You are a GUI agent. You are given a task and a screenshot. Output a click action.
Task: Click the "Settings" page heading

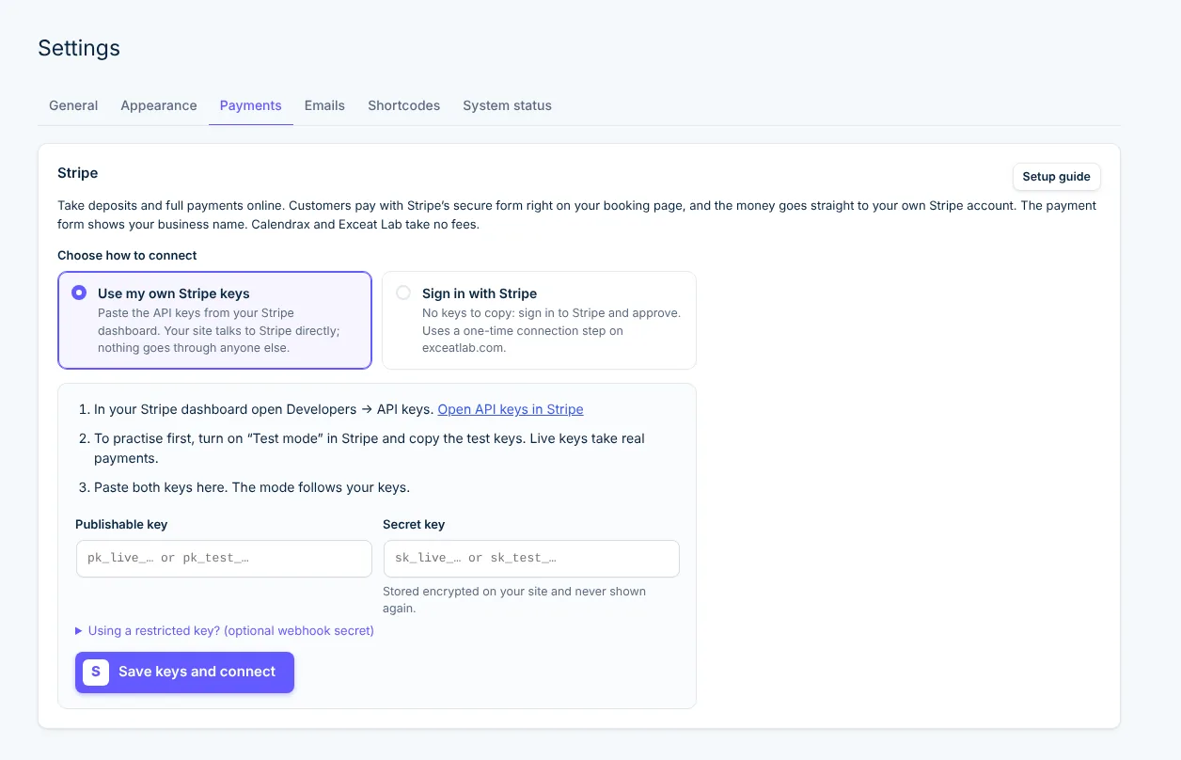click(79, 48)
